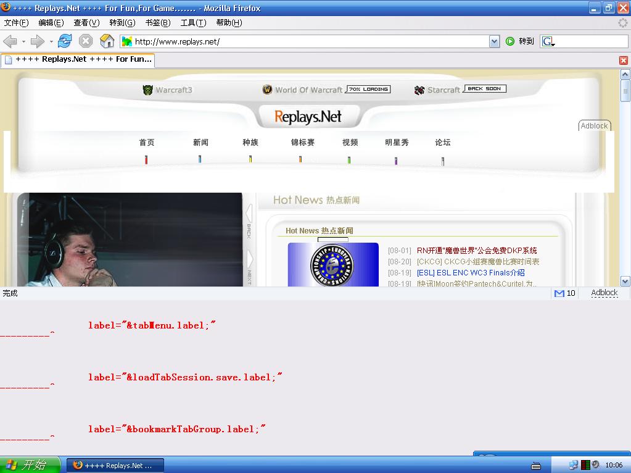Screen dimensions: 631x473
Task: Go to the Home page icon
Action: coord(107,41)
